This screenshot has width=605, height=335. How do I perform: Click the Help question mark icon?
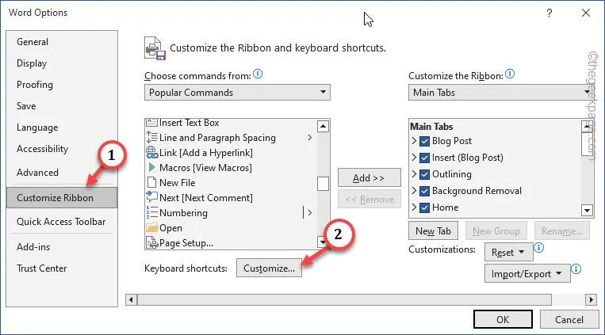click(x=549, y=13)
